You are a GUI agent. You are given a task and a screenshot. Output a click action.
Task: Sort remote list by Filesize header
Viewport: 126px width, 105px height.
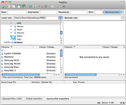[x=104, y=47]
